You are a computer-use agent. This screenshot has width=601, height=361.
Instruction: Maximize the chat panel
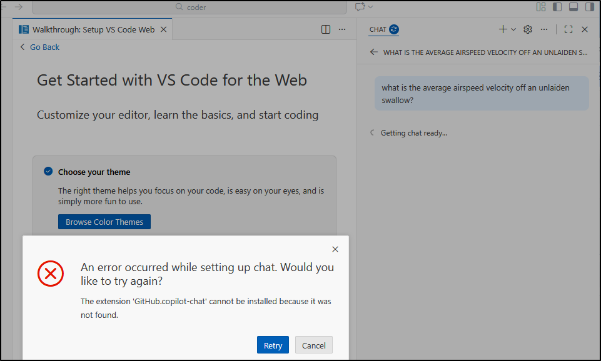(568, 29)
